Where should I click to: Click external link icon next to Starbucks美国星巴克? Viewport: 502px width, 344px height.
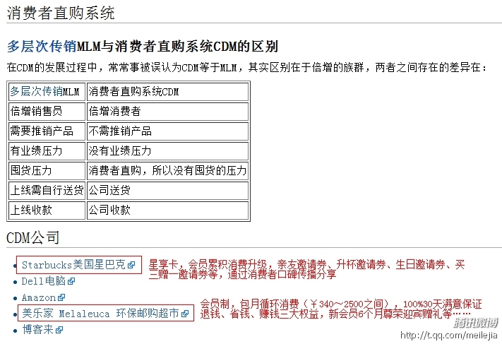(x=131, y=265)
